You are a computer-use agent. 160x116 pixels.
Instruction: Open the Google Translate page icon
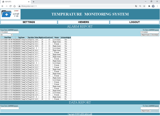(x=136, y=6)
